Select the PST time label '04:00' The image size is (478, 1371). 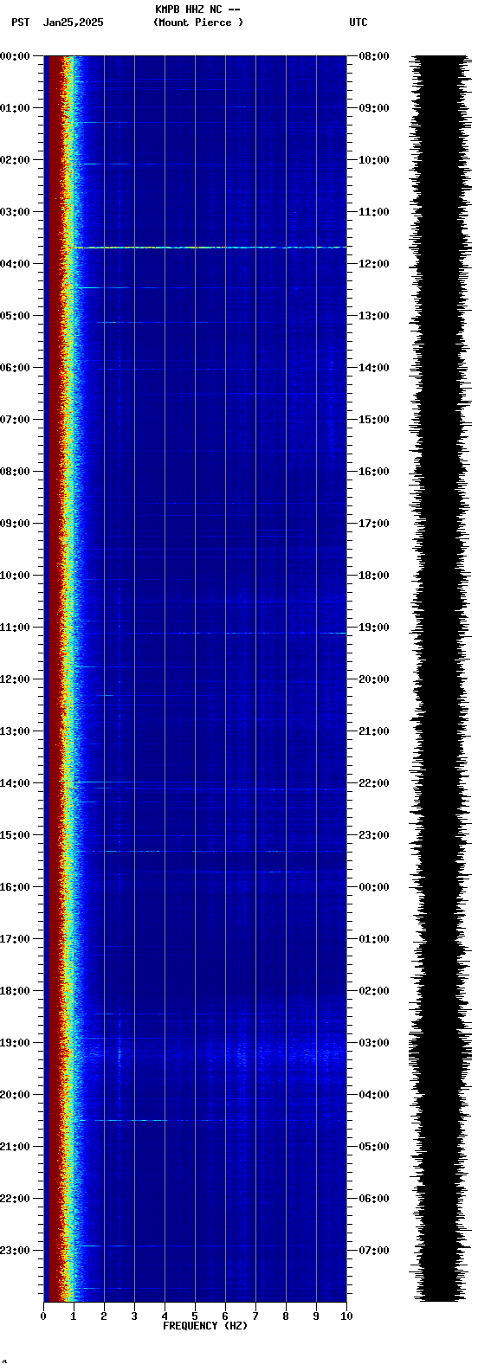(15, 264)
